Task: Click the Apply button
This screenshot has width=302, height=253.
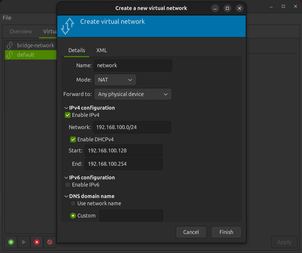Action: point(284,242)
